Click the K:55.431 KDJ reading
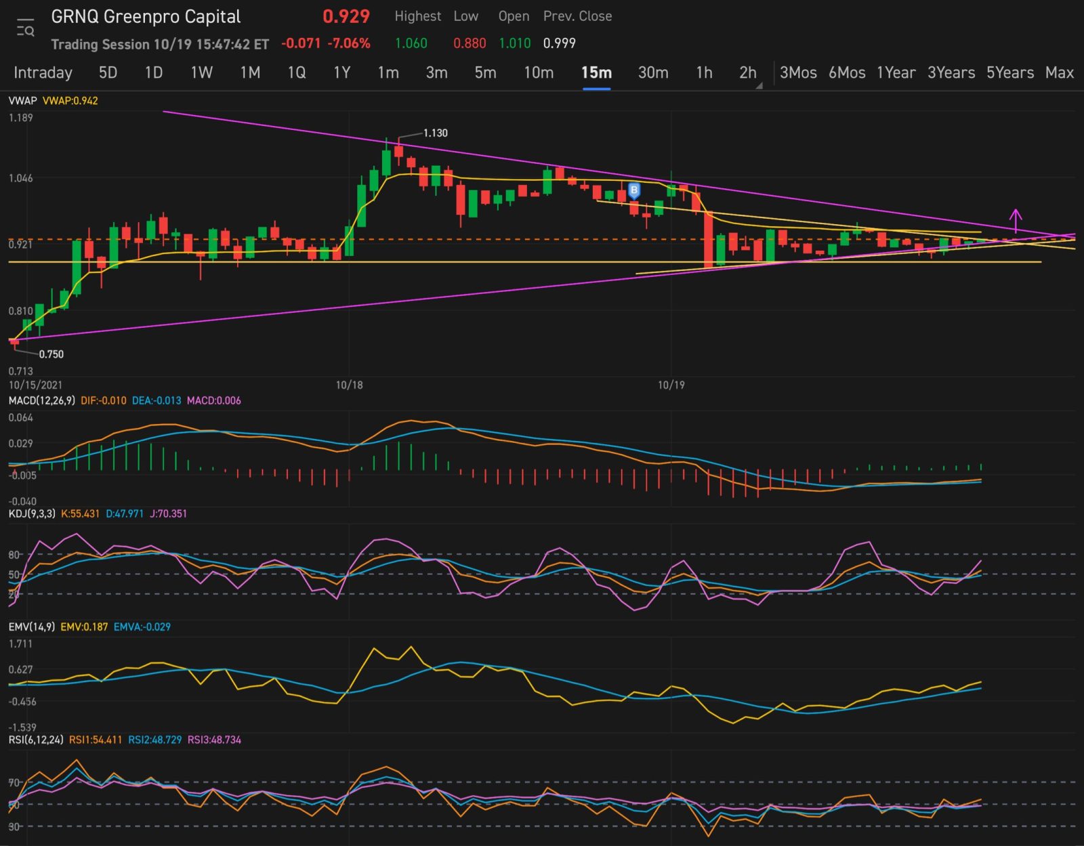Viewport: 1084px width, 846px height. (x=81, y=513)
